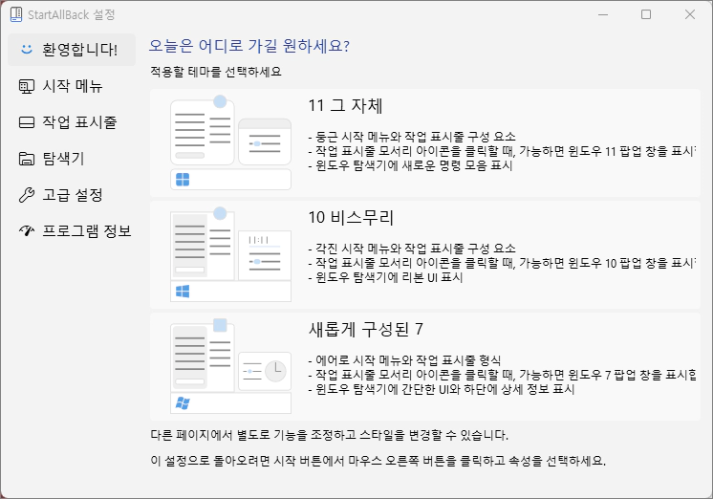
Task: Click the 탐색기 folder icon
Action: [x=27, y=159]
